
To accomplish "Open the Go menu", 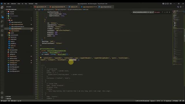I will 23,4.
